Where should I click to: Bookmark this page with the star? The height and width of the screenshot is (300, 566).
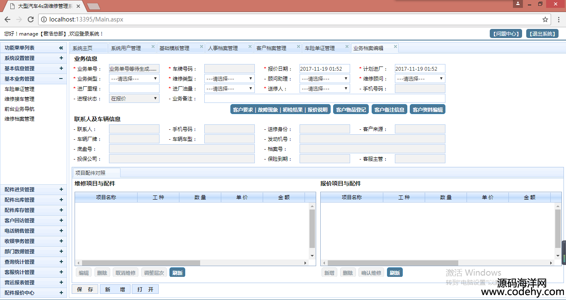[545, 19]
